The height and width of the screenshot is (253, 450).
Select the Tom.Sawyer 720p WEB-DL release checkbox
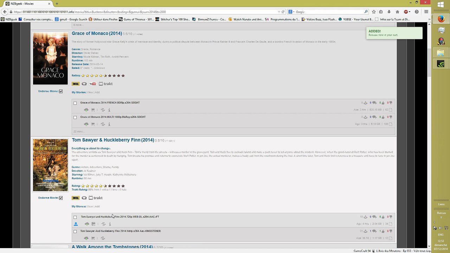[75, 217]
